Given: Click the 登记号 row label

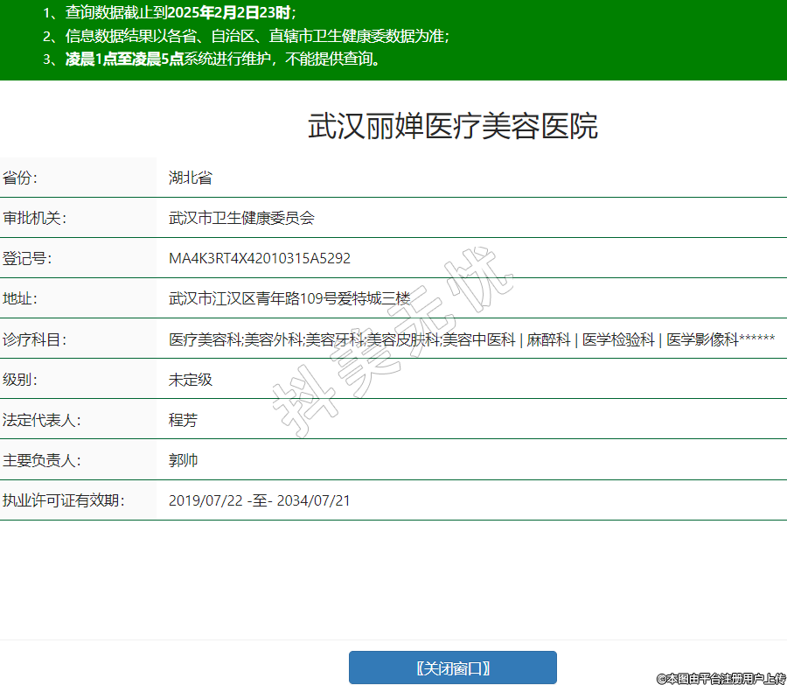Looking at the screenshot, I should coord(26,258).
